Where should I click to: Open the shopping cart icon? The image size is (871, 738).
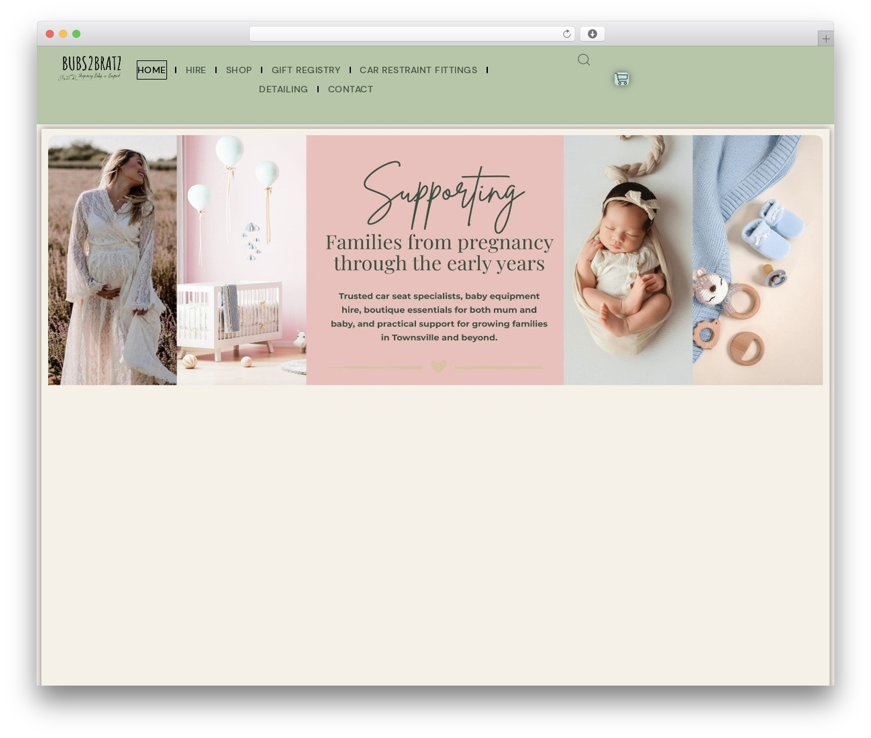pyautogui.click(x=621, y=79)
